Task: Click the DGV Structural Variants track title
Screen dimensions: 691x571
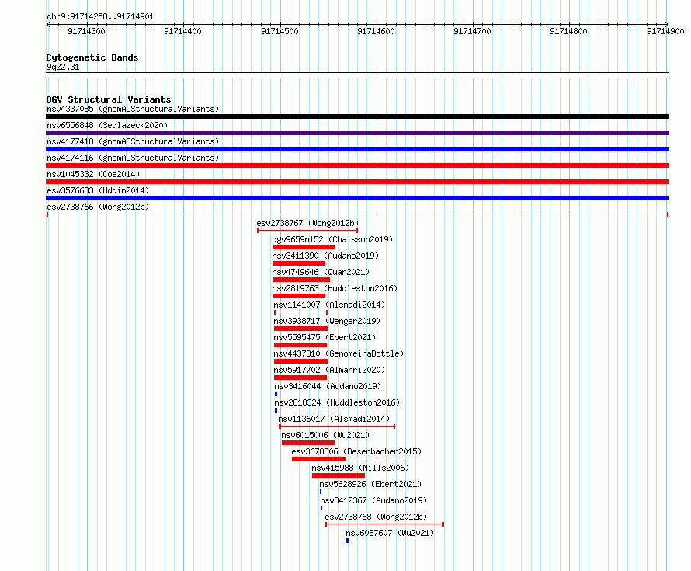Action: tap(109, 99)
